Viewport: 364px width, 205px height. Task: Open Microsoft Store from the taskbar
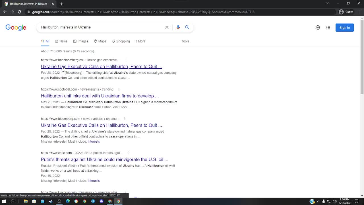34,201
